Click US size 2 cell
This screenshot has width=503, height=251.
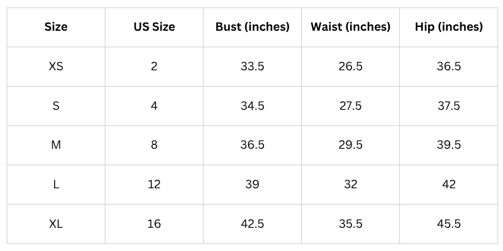[x=154, y=67]
